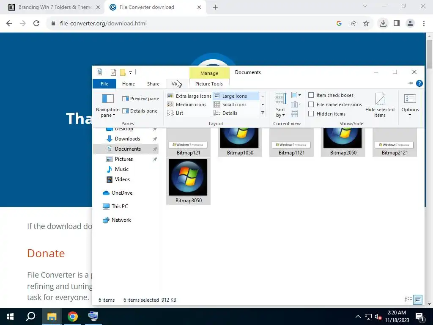Toggle the Preview pane
433x325 pixels.
[x=140, y=99]
